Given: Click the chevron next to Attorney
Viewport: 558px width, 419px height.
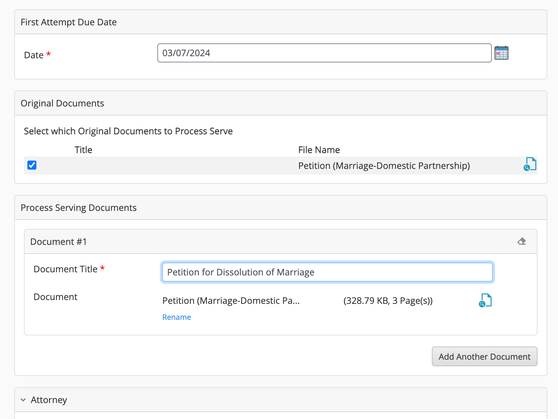Looking at the screenshot, I should tap(23, 400).
